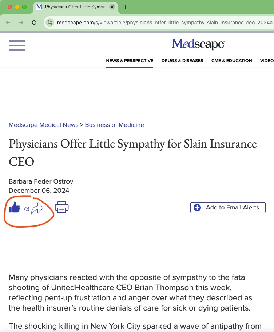Select CME & Education menu item
274x332 pixels.
[x=232, y=61]
